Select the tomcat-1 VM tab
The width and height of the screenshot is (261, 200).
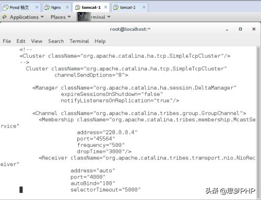tap(91, 7)
